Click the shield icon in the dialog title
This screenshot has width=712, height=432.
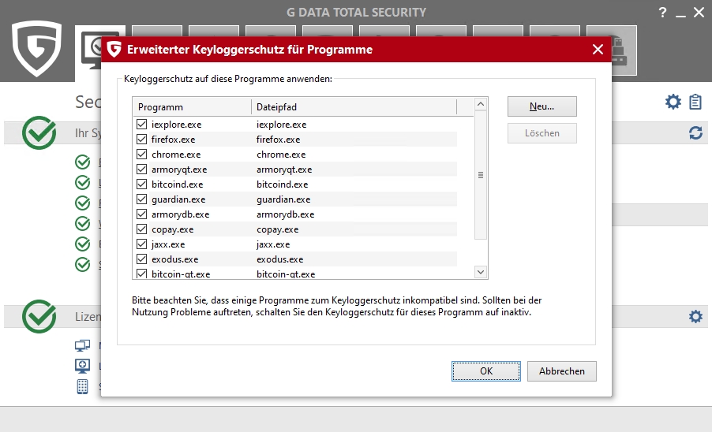point(114,49)
